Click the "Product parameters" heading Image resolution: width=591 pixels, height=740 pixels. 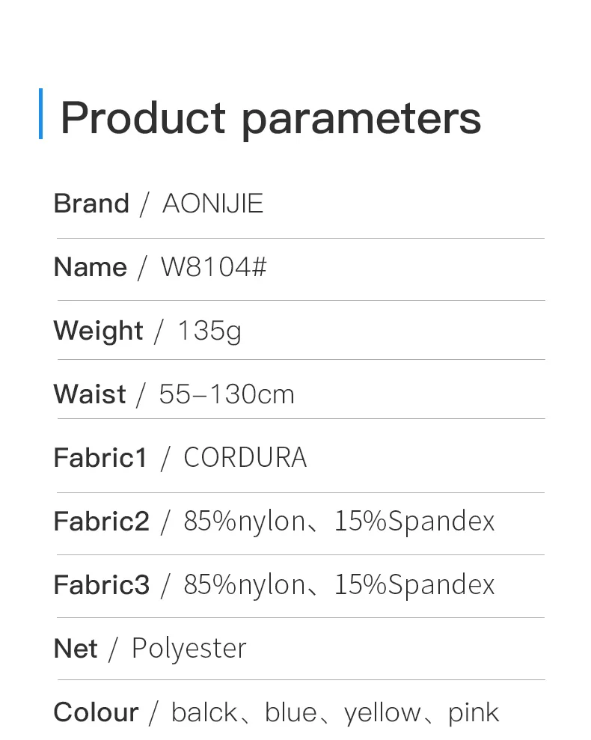tap(270, 117)
